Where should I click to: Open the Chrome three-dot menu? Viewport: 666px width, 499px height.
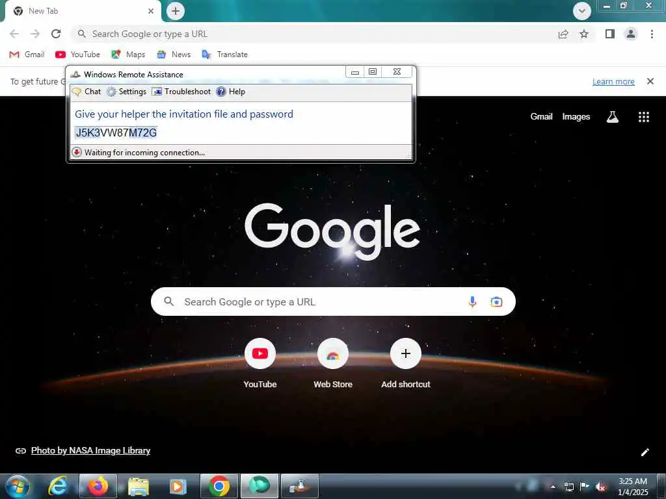652,34
